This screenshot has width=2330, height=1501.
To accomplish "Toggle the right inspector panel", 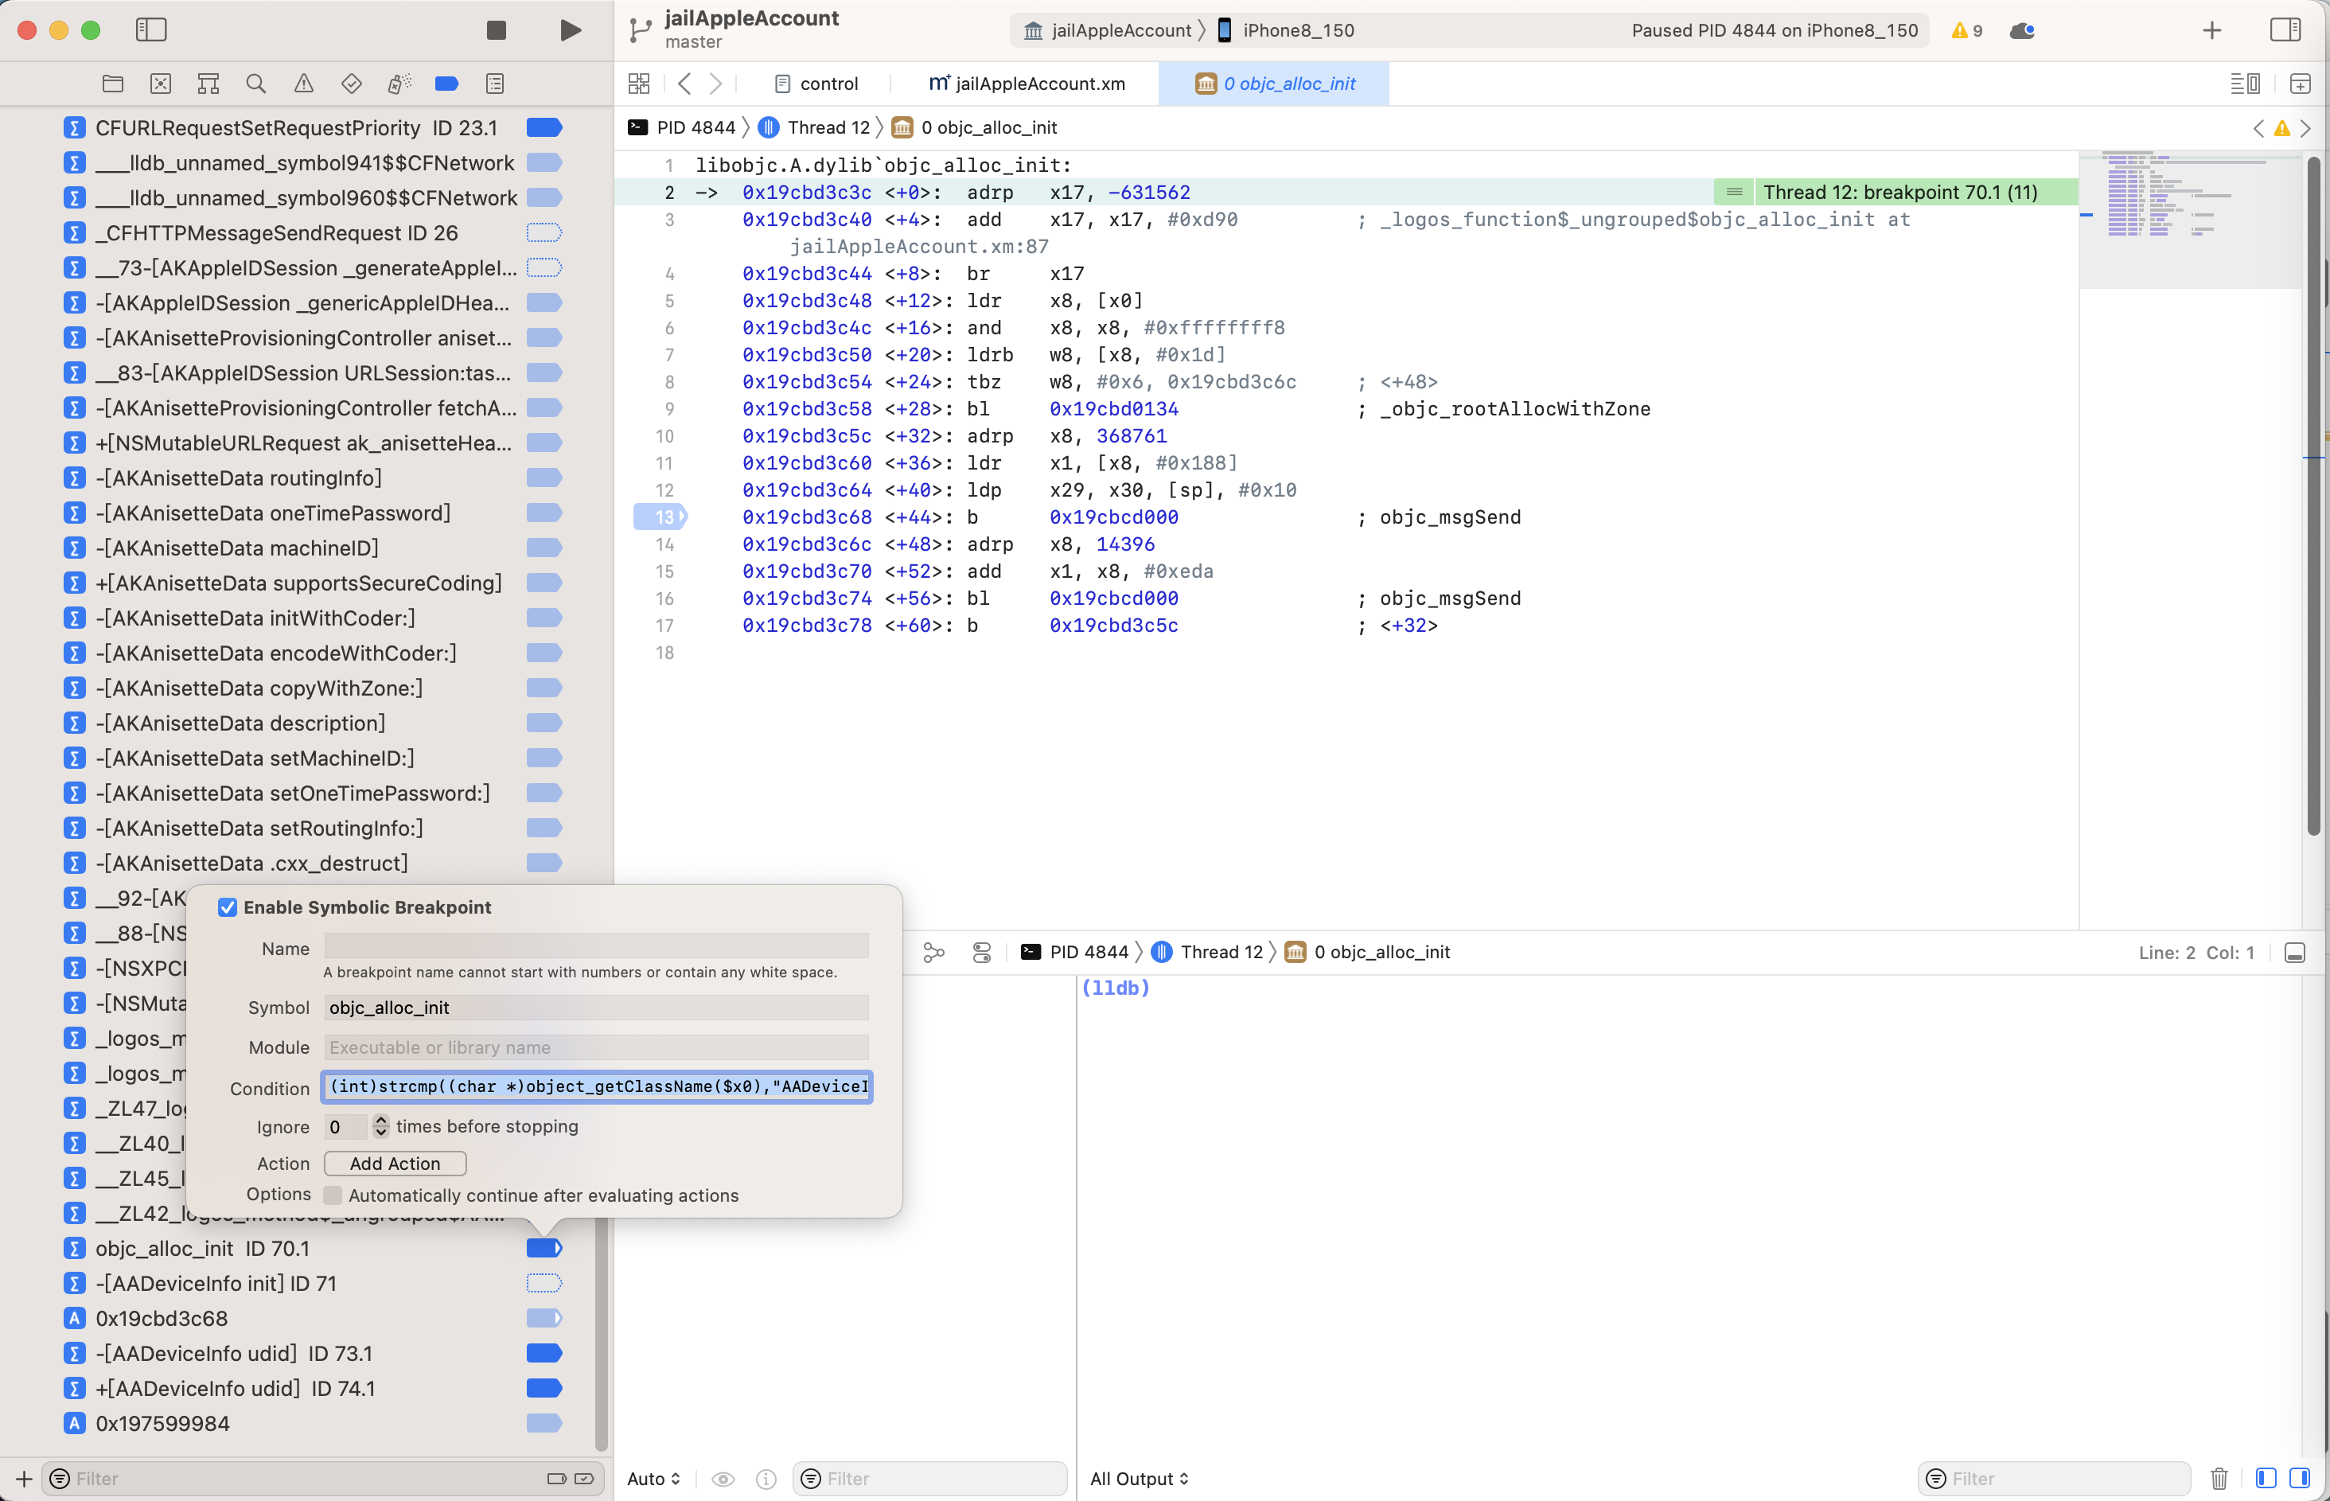I will (x=2285, y=30).
